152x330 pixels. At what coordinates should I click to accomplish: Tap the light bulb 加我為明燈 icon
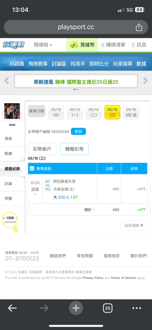click(x=10, y=222)
